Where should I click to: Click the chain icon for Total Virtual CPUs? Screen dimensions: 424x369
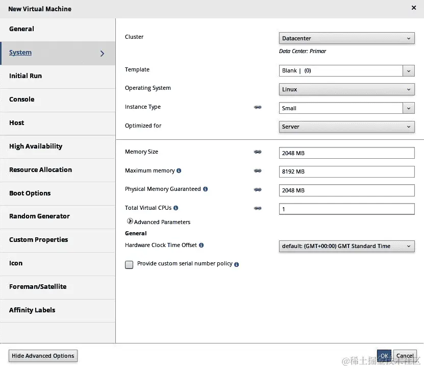(258, 208)
